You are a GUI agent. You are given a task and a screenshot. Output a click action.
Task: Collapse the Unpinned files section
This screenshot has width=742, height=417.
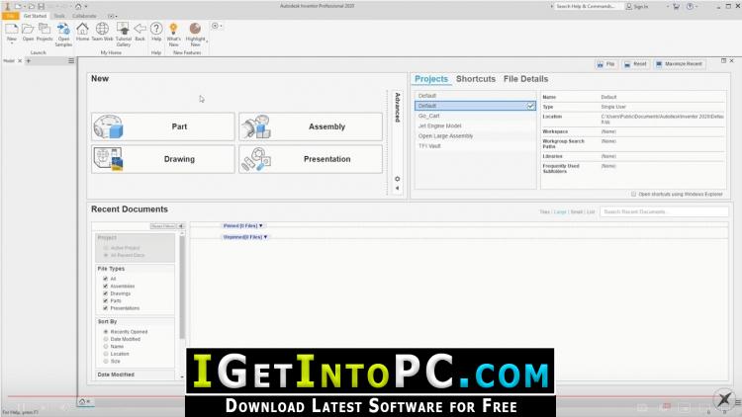pyautogui.click(x=245, y=237)
